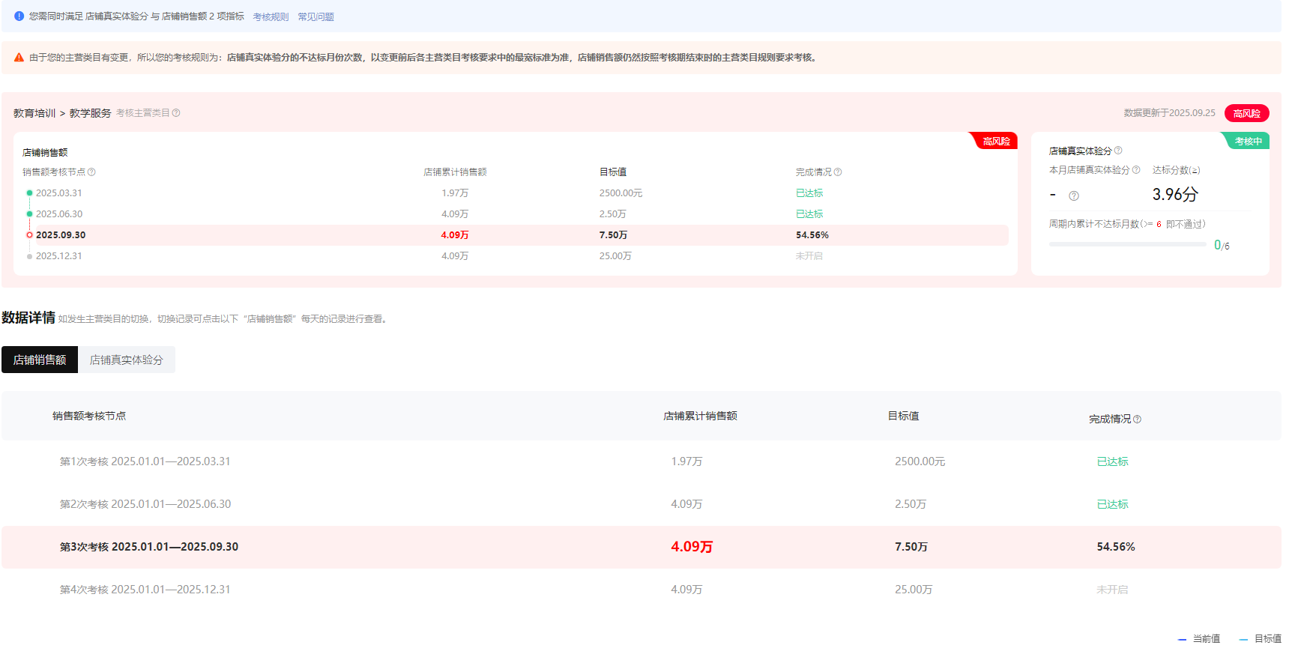Viewport: 1295px width, 648px height.
Task: Click help icon next to 店铺真实体验分 title
Action: click(x=1118, y=151)
